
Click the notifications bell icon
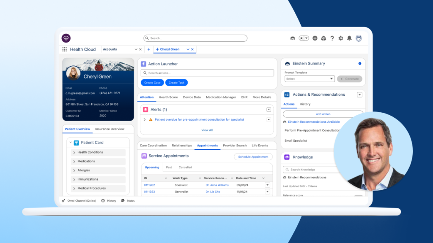[x=349, y=38]
